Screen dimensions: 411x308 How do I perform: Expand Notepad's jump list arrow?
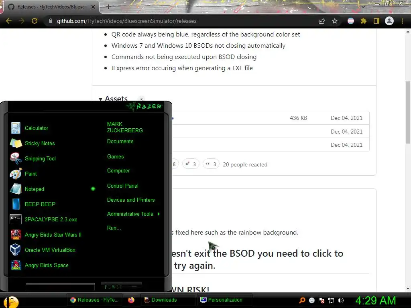[x=93, y=189]
